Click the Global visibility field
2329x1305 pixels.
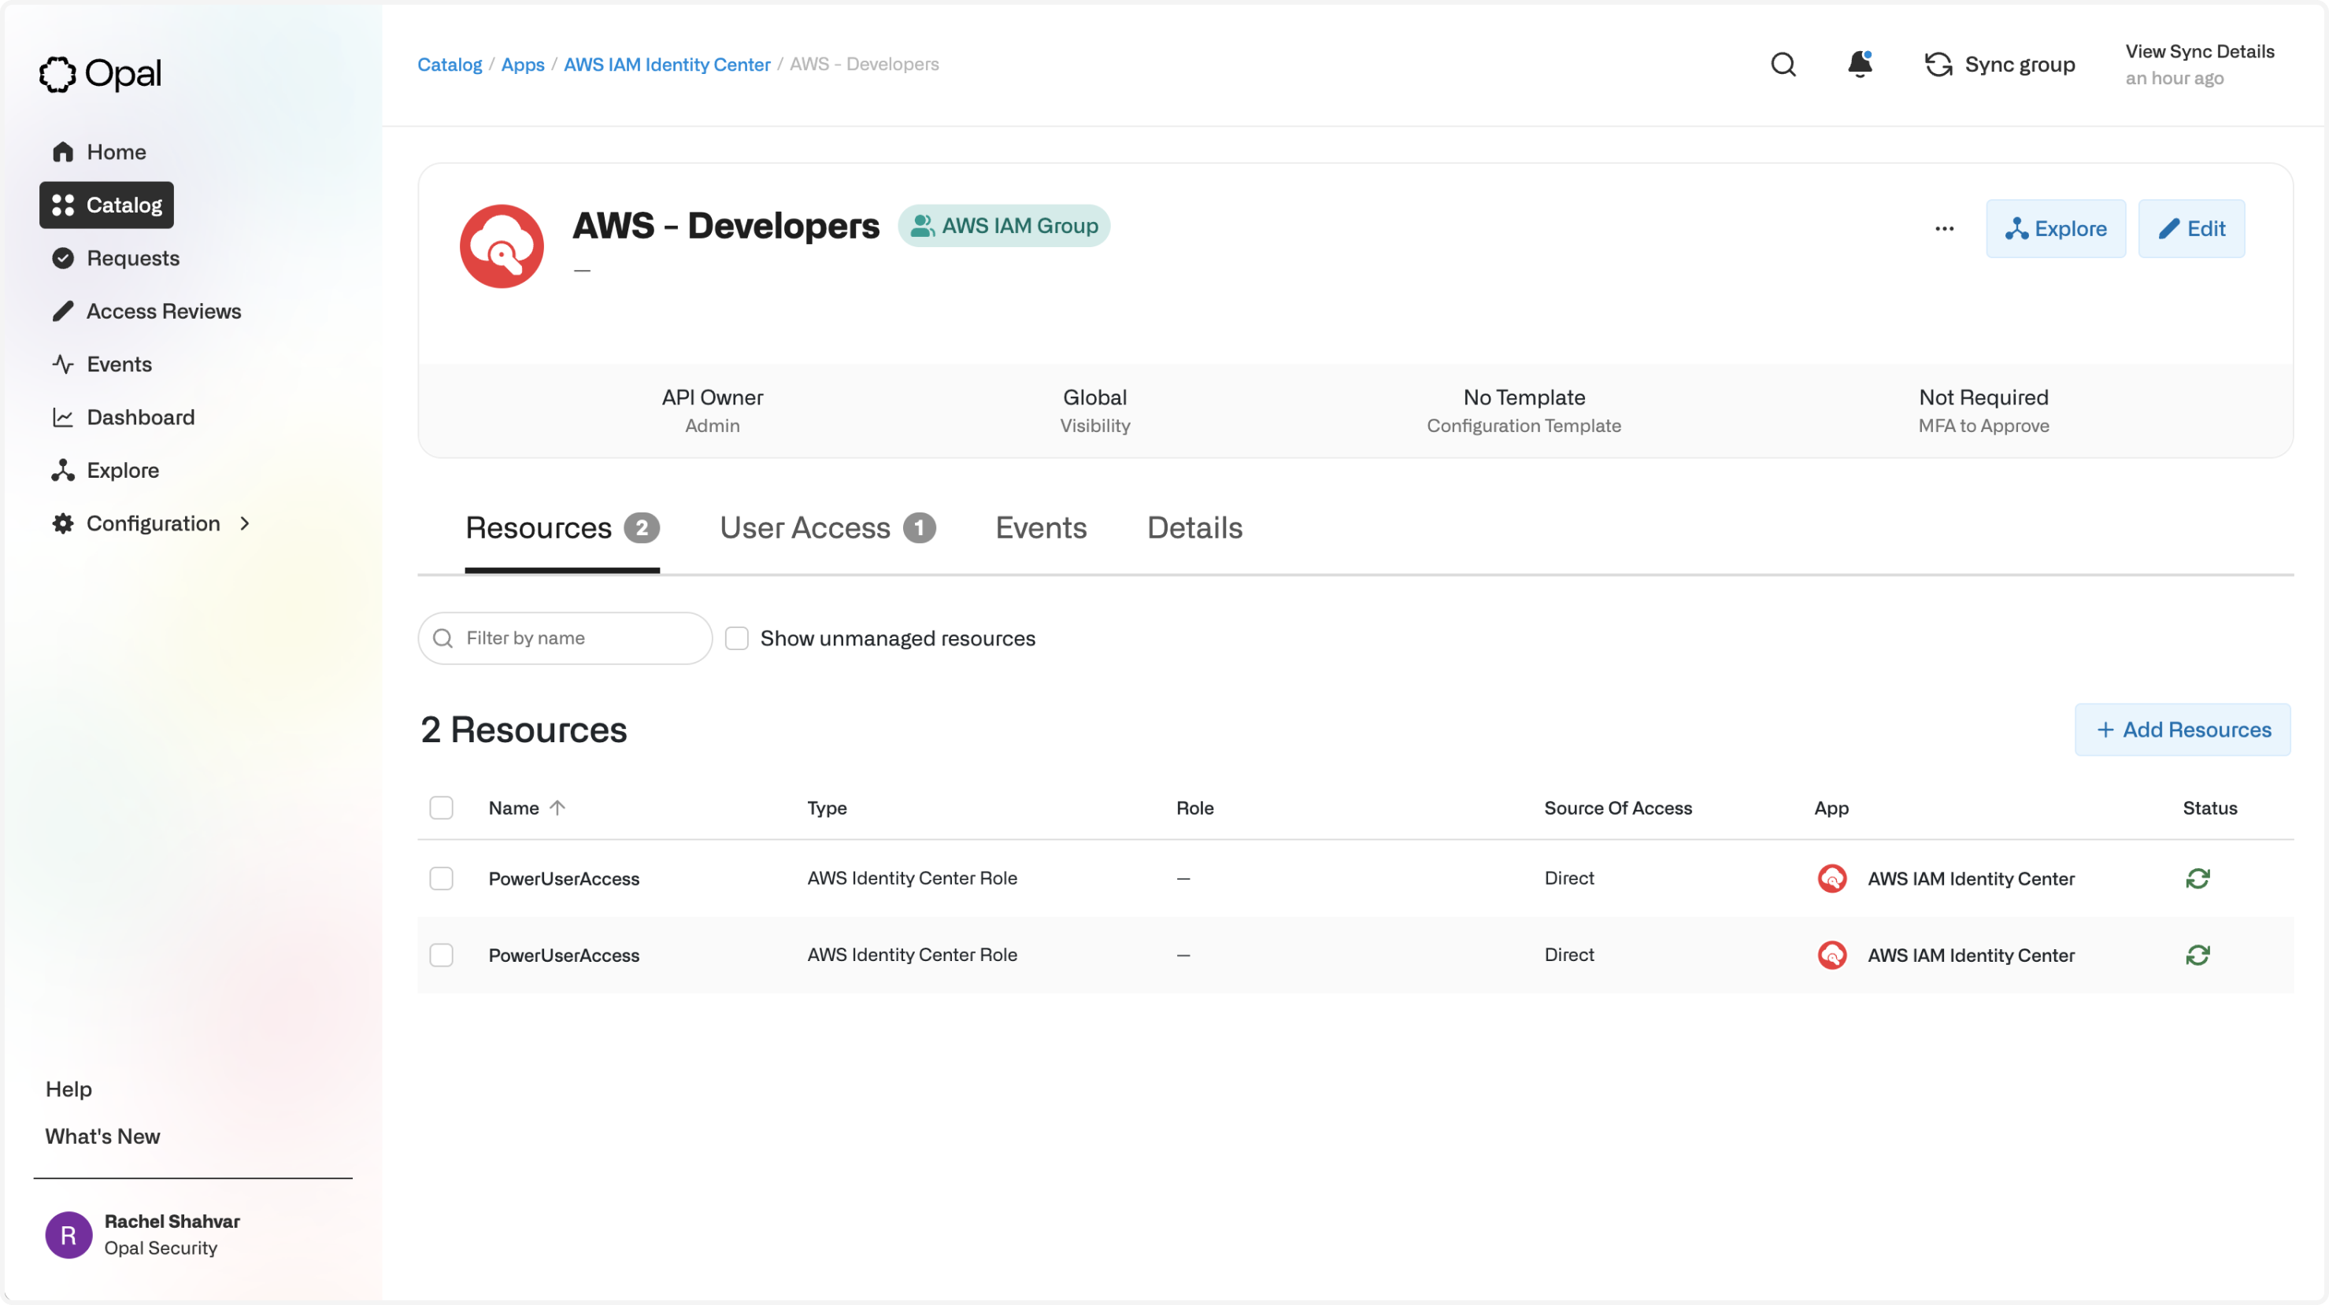[x=1095, y=411]
